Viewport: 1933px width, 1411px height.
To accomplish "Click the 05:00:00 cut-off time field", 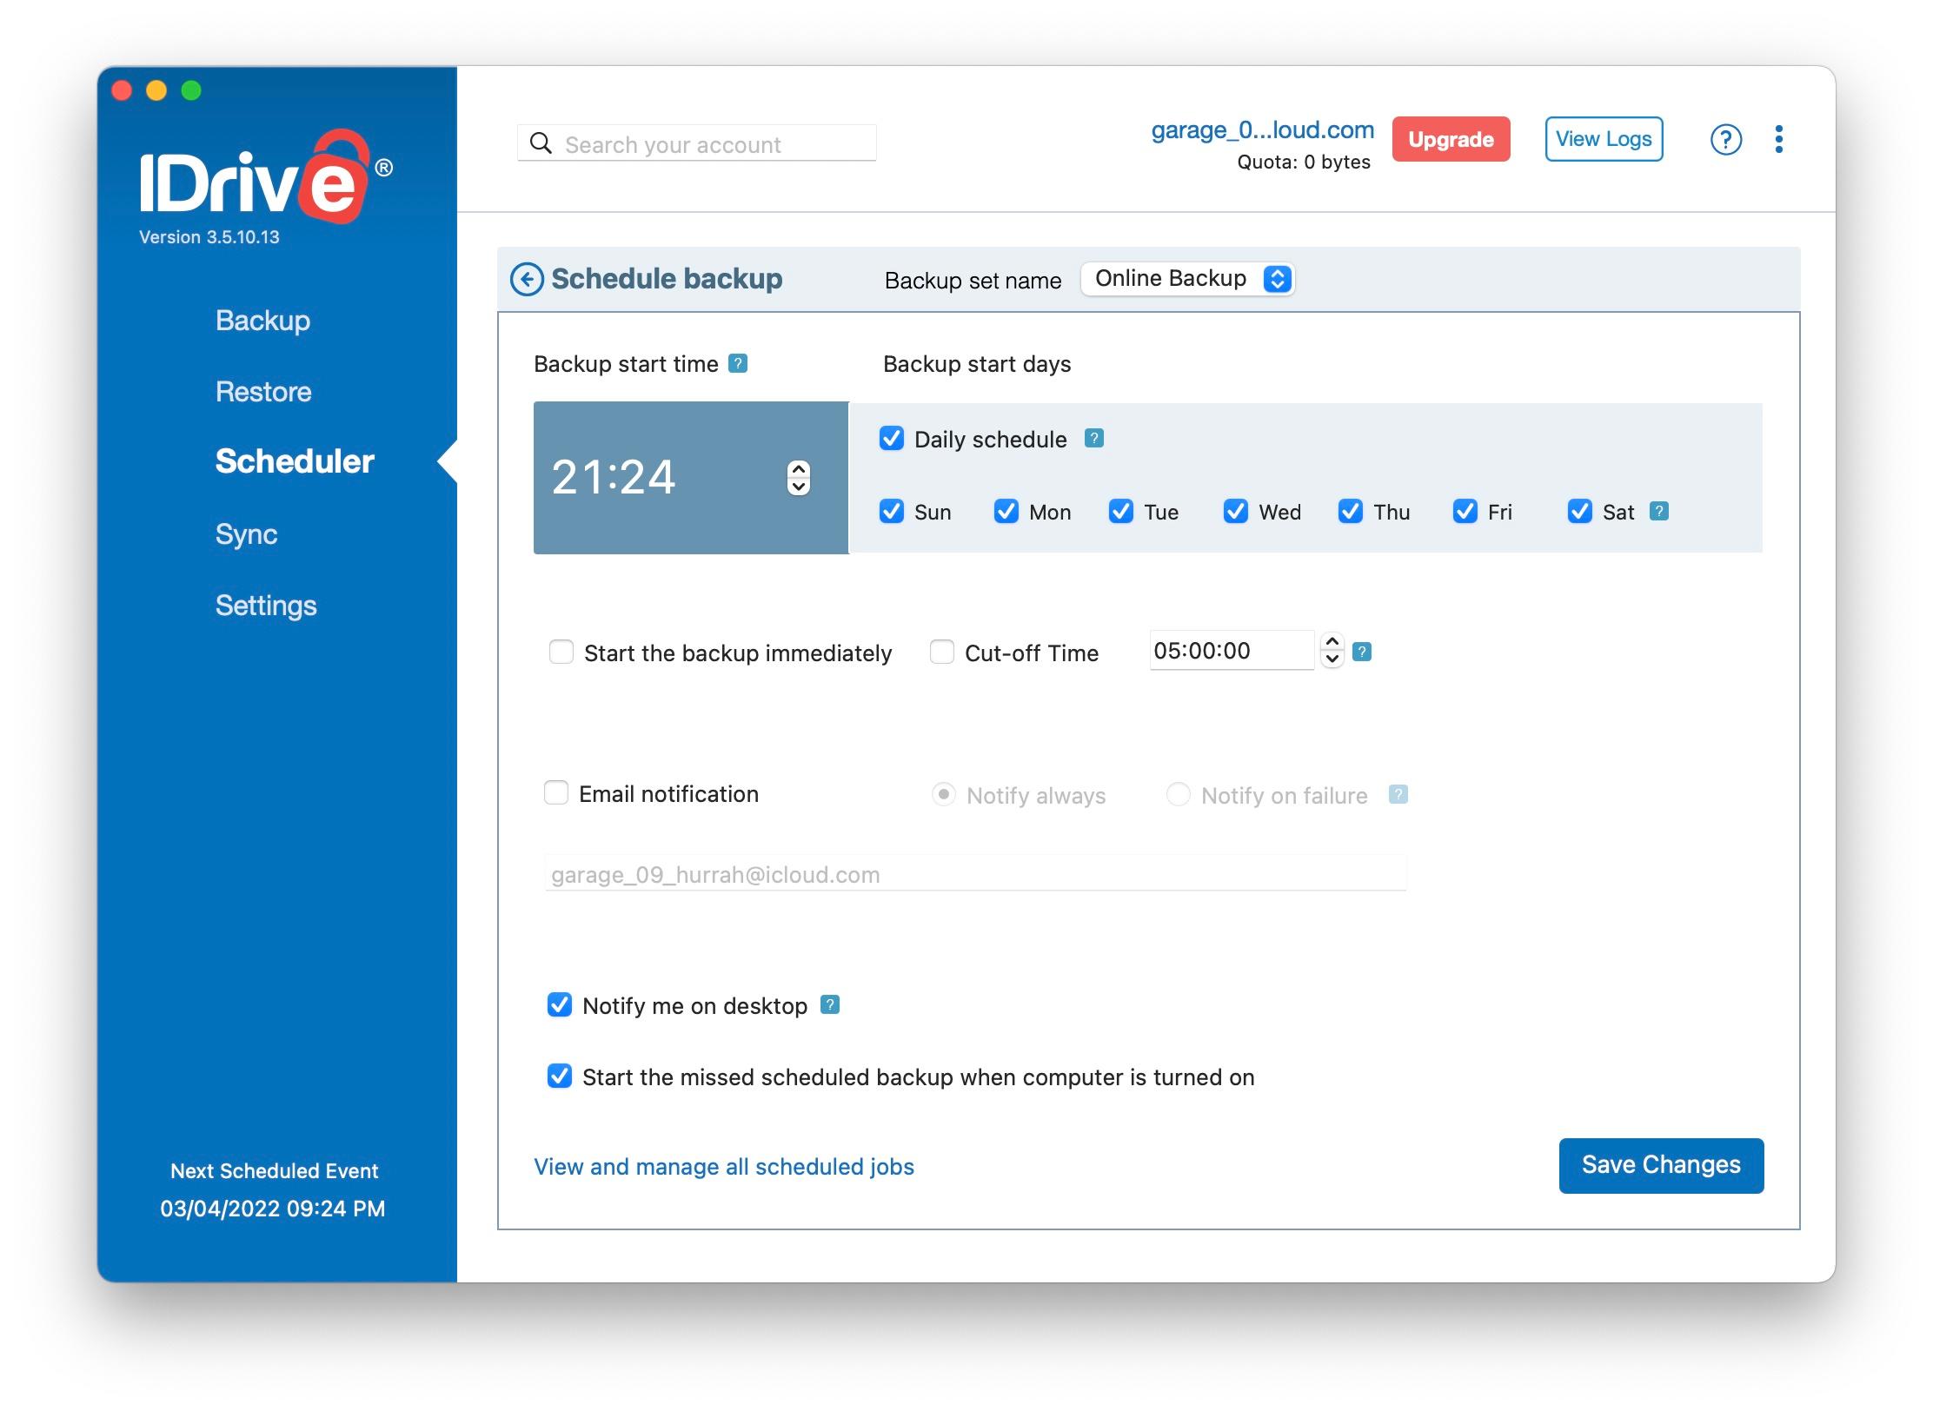I will 1232,651.
